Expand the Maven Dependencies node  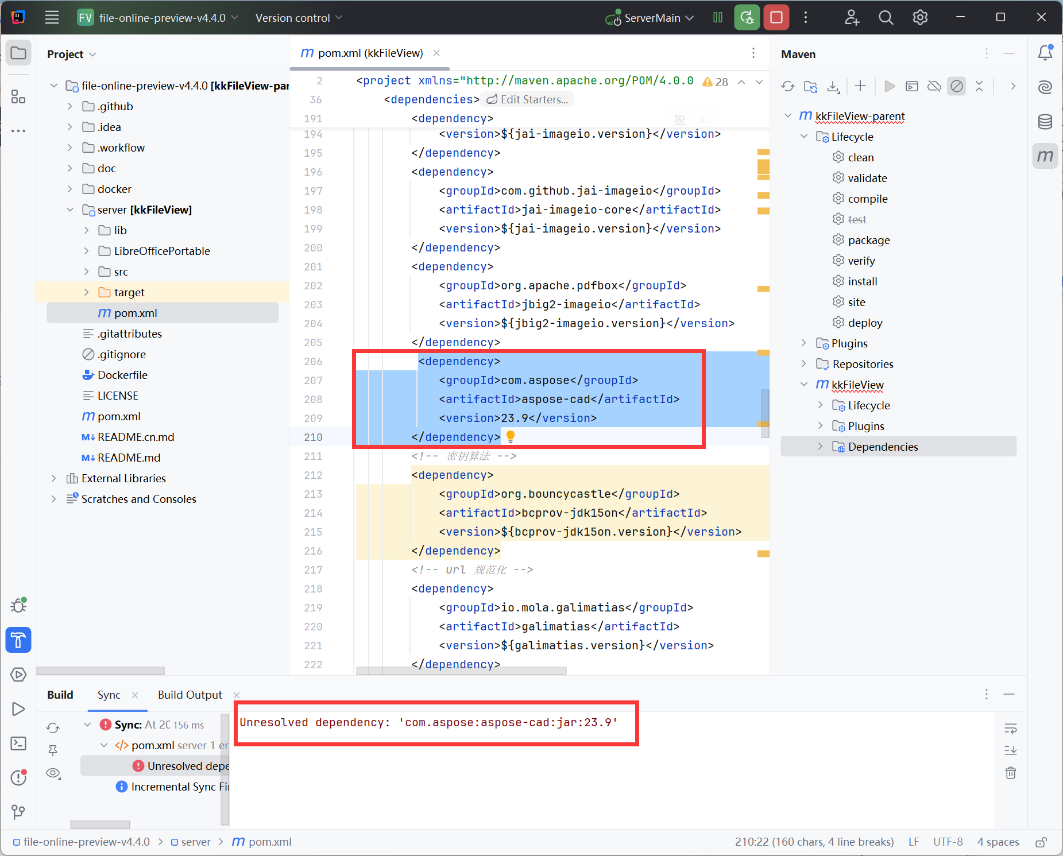[x=820, y=447]
